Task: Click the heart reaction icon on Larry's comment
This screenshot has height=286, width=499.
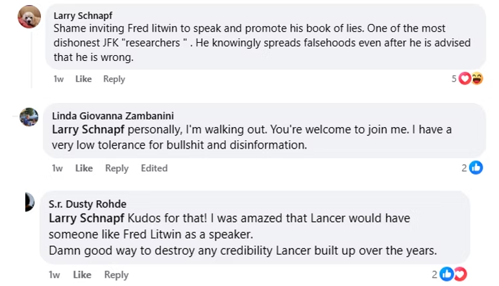Action: point(465,79)
